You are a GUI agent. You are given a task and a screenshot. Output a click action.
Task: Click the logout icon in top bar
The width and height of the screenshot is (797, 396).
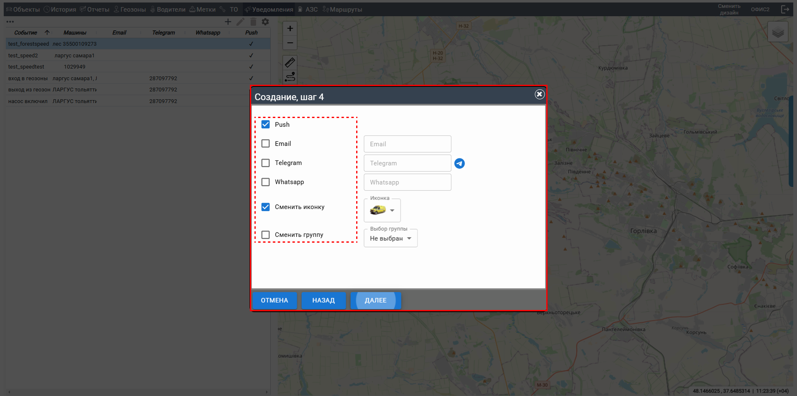click(785, 9)
